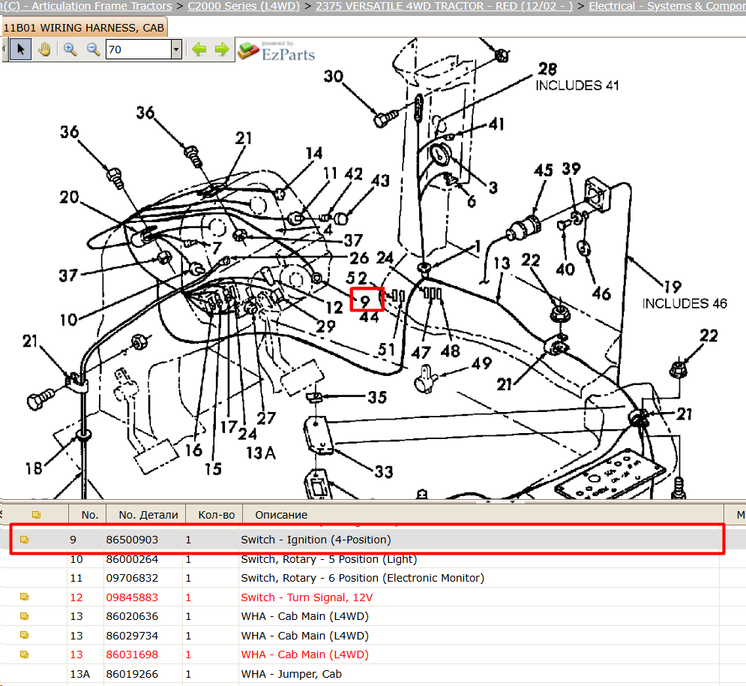Screen dimensions: 746x686
Task: Go to next diagram with right green arrow
Action: click(x=222, y=49)
